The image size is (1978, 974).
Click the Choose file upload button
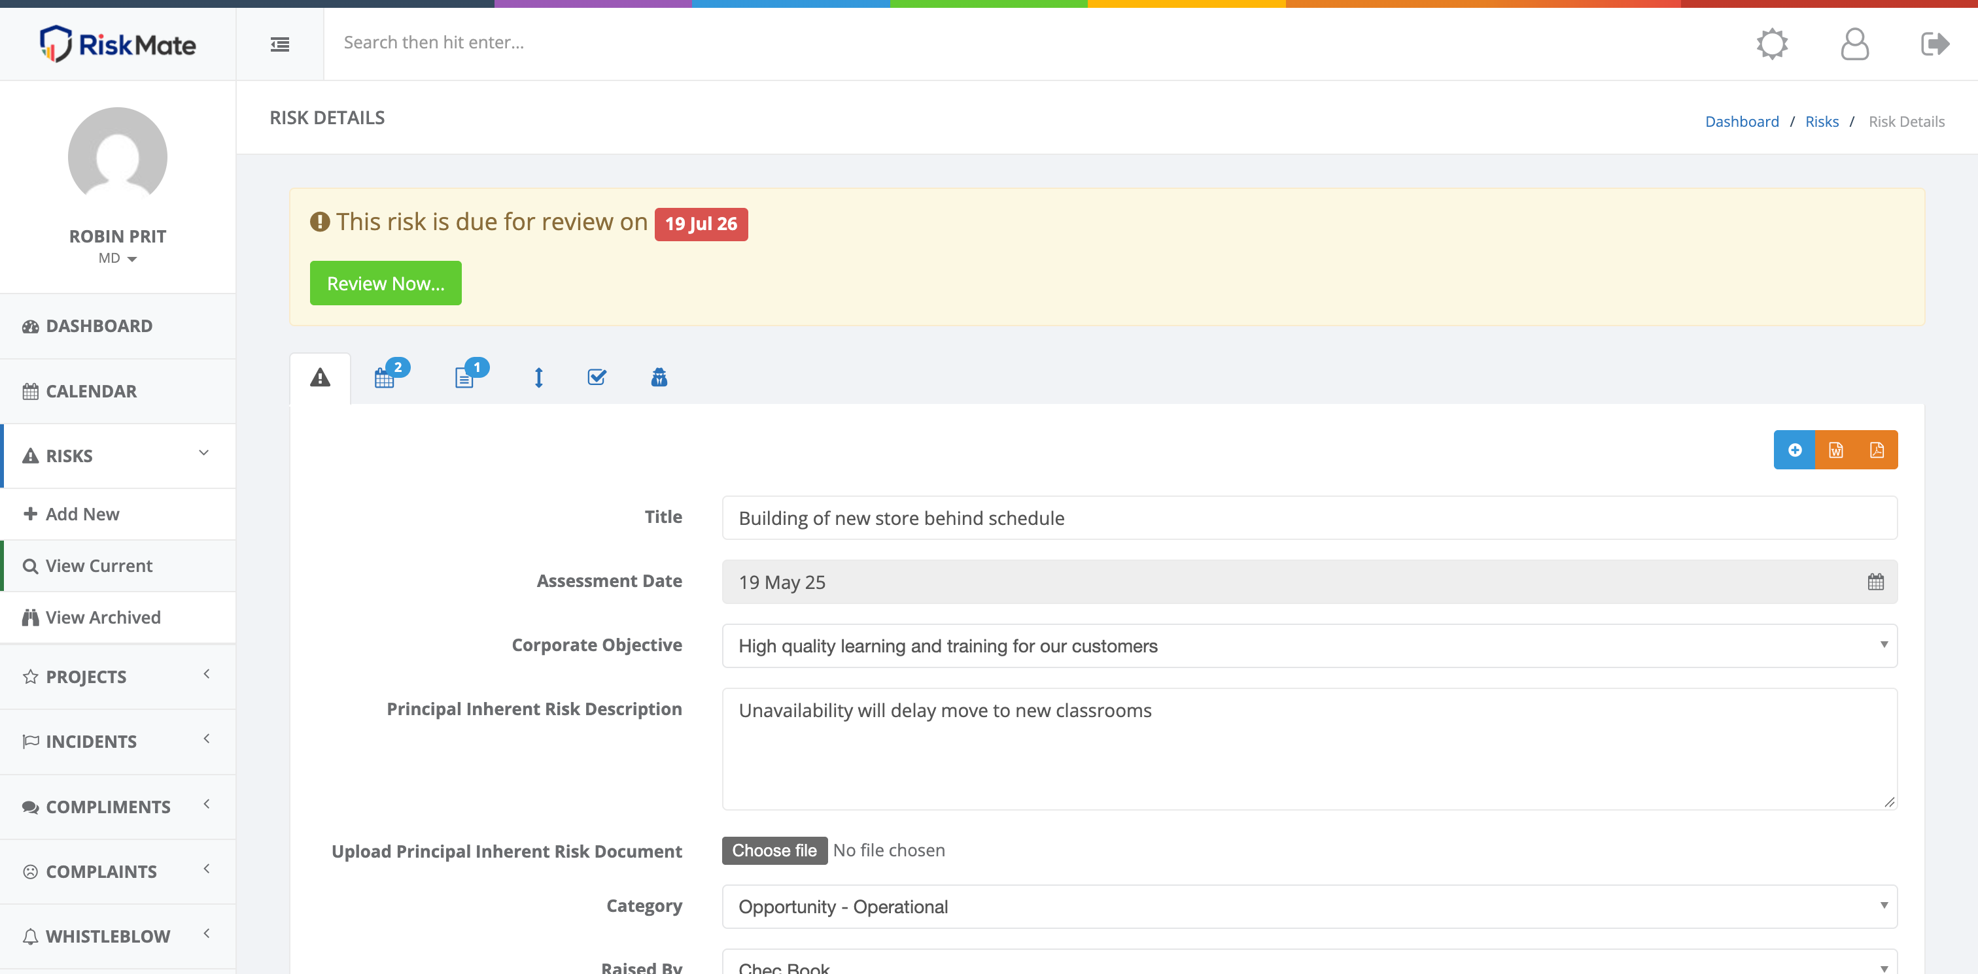click(x=774, y=850)
